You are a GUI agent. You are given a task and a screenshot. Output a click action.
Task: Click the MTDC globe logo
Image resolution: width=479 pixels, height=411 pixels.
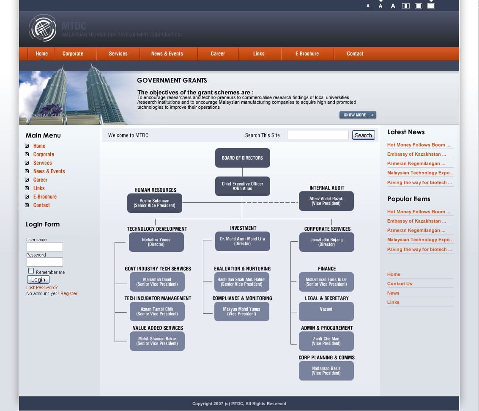coord(42,28)
